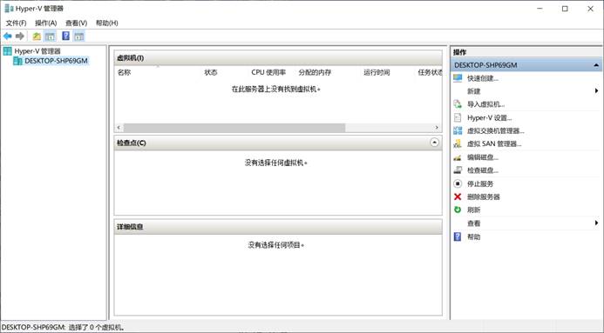Click the 操作 pane title
The height and width of the screenshot is (333, 604).
coord(459,52)
